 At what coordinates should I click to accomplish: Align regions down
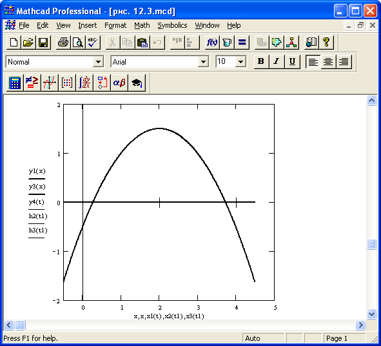[192, 43]
